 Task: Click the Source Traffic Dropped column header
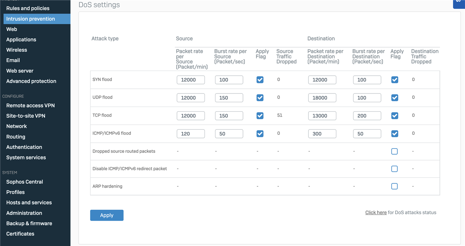(x=287, y=57)
